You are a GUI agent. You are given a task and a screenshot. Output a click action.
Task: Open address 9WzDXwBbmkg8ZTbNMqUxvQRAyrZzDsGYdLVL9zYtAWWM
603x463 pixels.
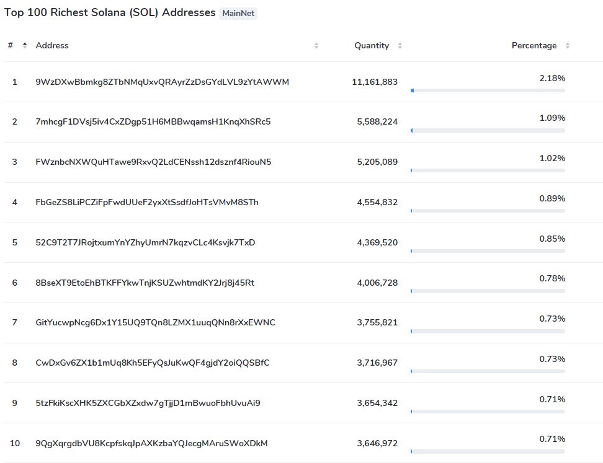point(163,82)
